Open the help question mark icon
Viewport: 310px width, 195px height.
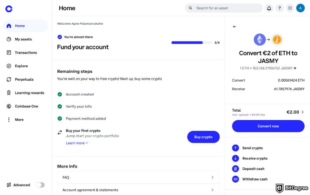(x=280, y=8)
